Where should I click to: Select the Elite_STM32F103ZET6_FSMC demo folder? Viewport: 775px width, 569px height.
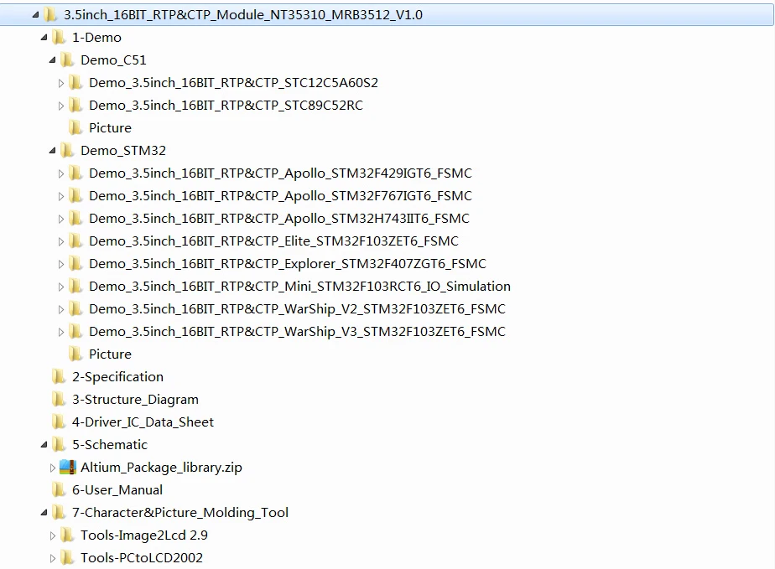click(x=273, y=241)
